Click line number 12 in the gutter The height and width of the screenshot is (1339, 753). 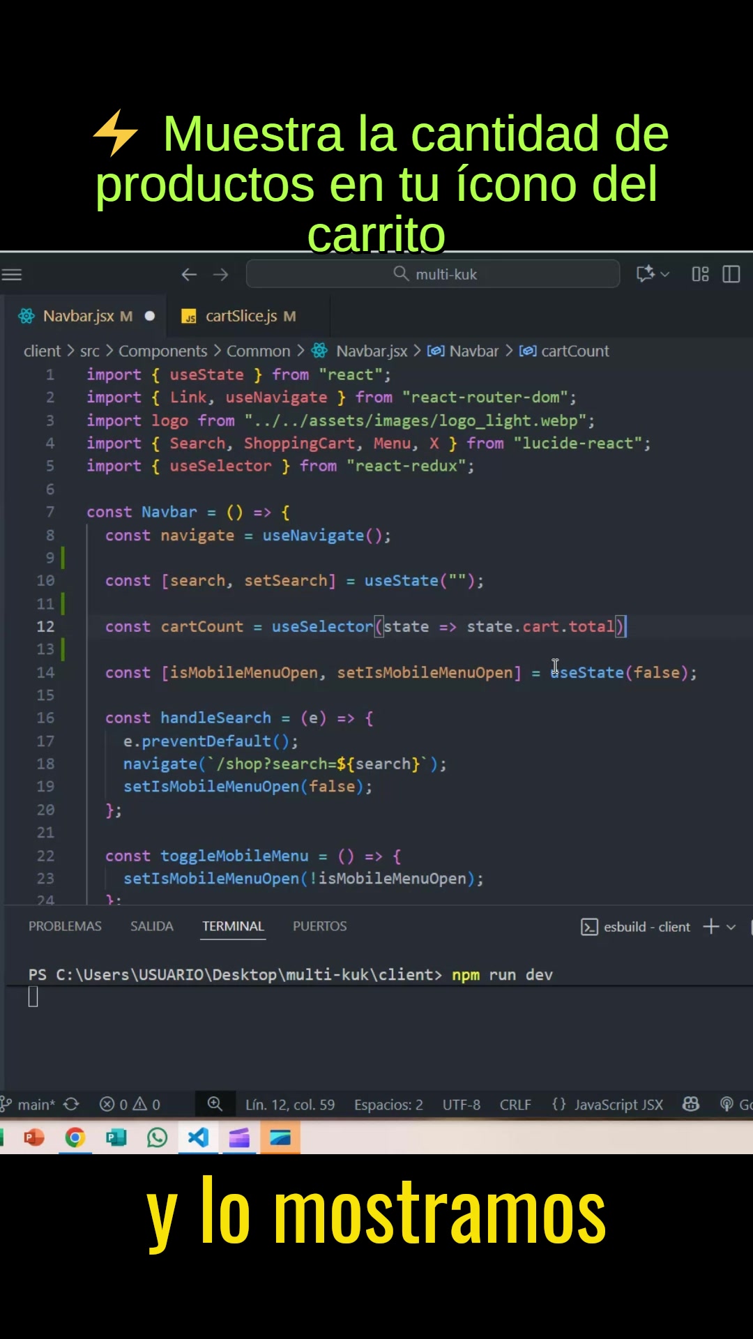point(45,626)
